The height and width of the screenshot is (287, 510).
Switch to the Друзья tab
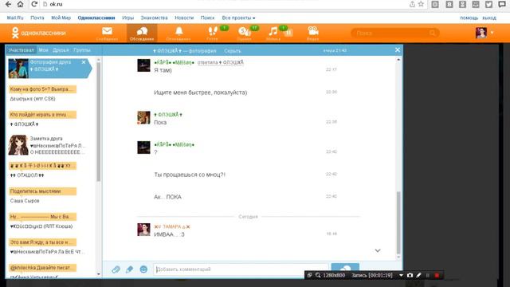[61, 50]
